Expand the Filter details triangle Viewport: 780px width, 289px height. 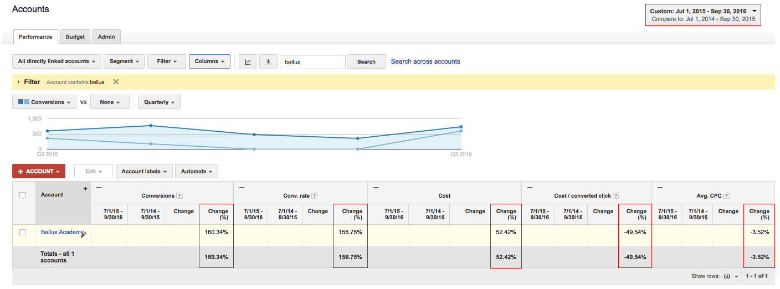click(x=18, y=82)
